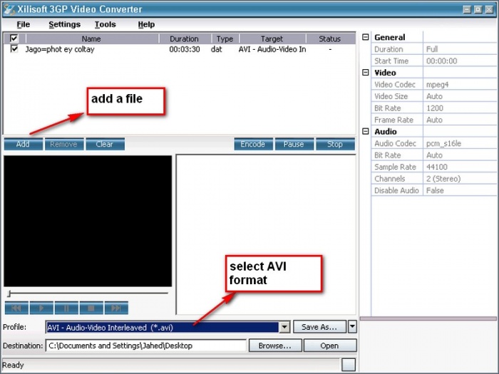499x374 pixels.
Task: Start conversion with the Encode button
Action: (253, 144)
